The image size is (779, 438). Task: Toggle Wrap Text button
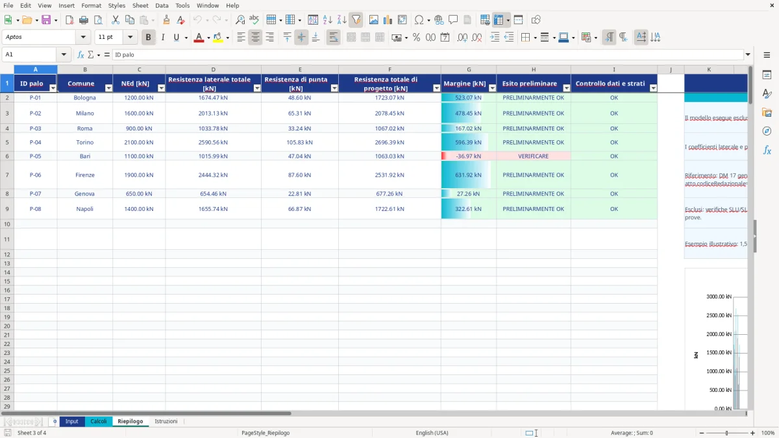[334, 38]
